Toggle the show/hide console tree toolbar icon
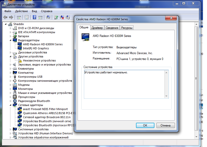Viewport: 207px width, 147px height. 19,17
